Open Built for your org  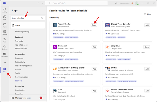click(x=22, y=31)
